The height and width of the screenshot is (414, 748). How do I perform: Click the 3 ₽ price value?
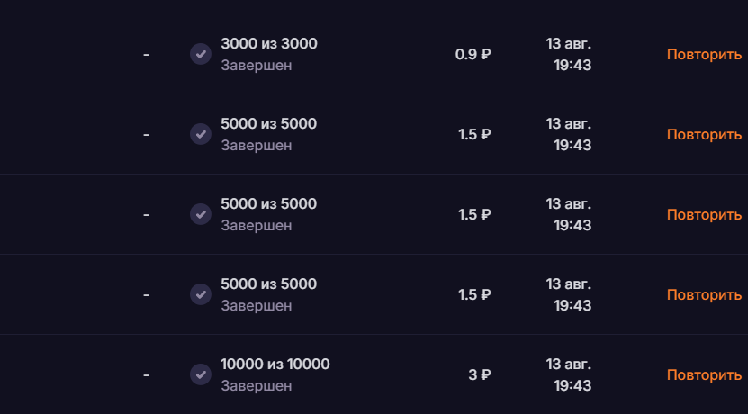pyautogui.click(x=480, y=375)
